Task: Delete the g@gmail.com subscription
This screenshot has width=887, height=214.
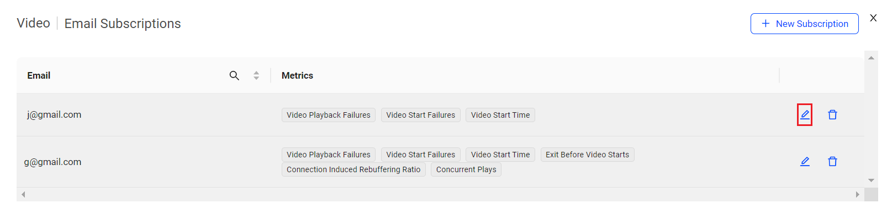Action: point(832,161)
